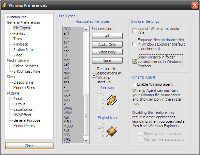Check Enqueue files on double click option
Image resolution: width=200 pixels, height=155 pixels.
[135, 44]
